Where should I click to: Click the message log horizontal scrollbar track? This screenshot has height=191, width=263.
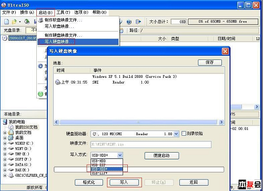pos(138,122)
